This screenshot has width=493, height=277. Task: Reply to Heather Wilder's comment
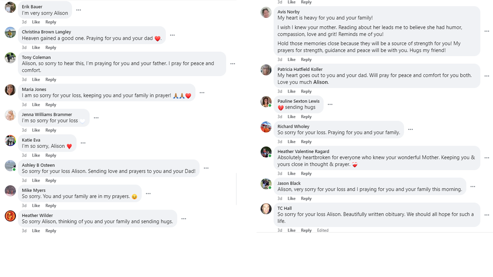coord(51,231)
